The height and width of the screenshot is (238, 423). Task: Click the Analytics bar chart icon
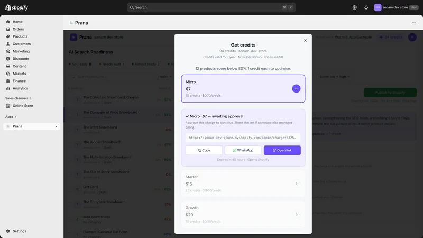[x=8, y=88]
